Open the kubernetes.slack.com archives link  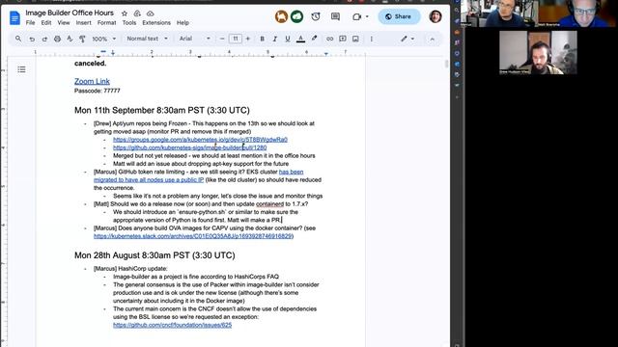click(193, 236)
